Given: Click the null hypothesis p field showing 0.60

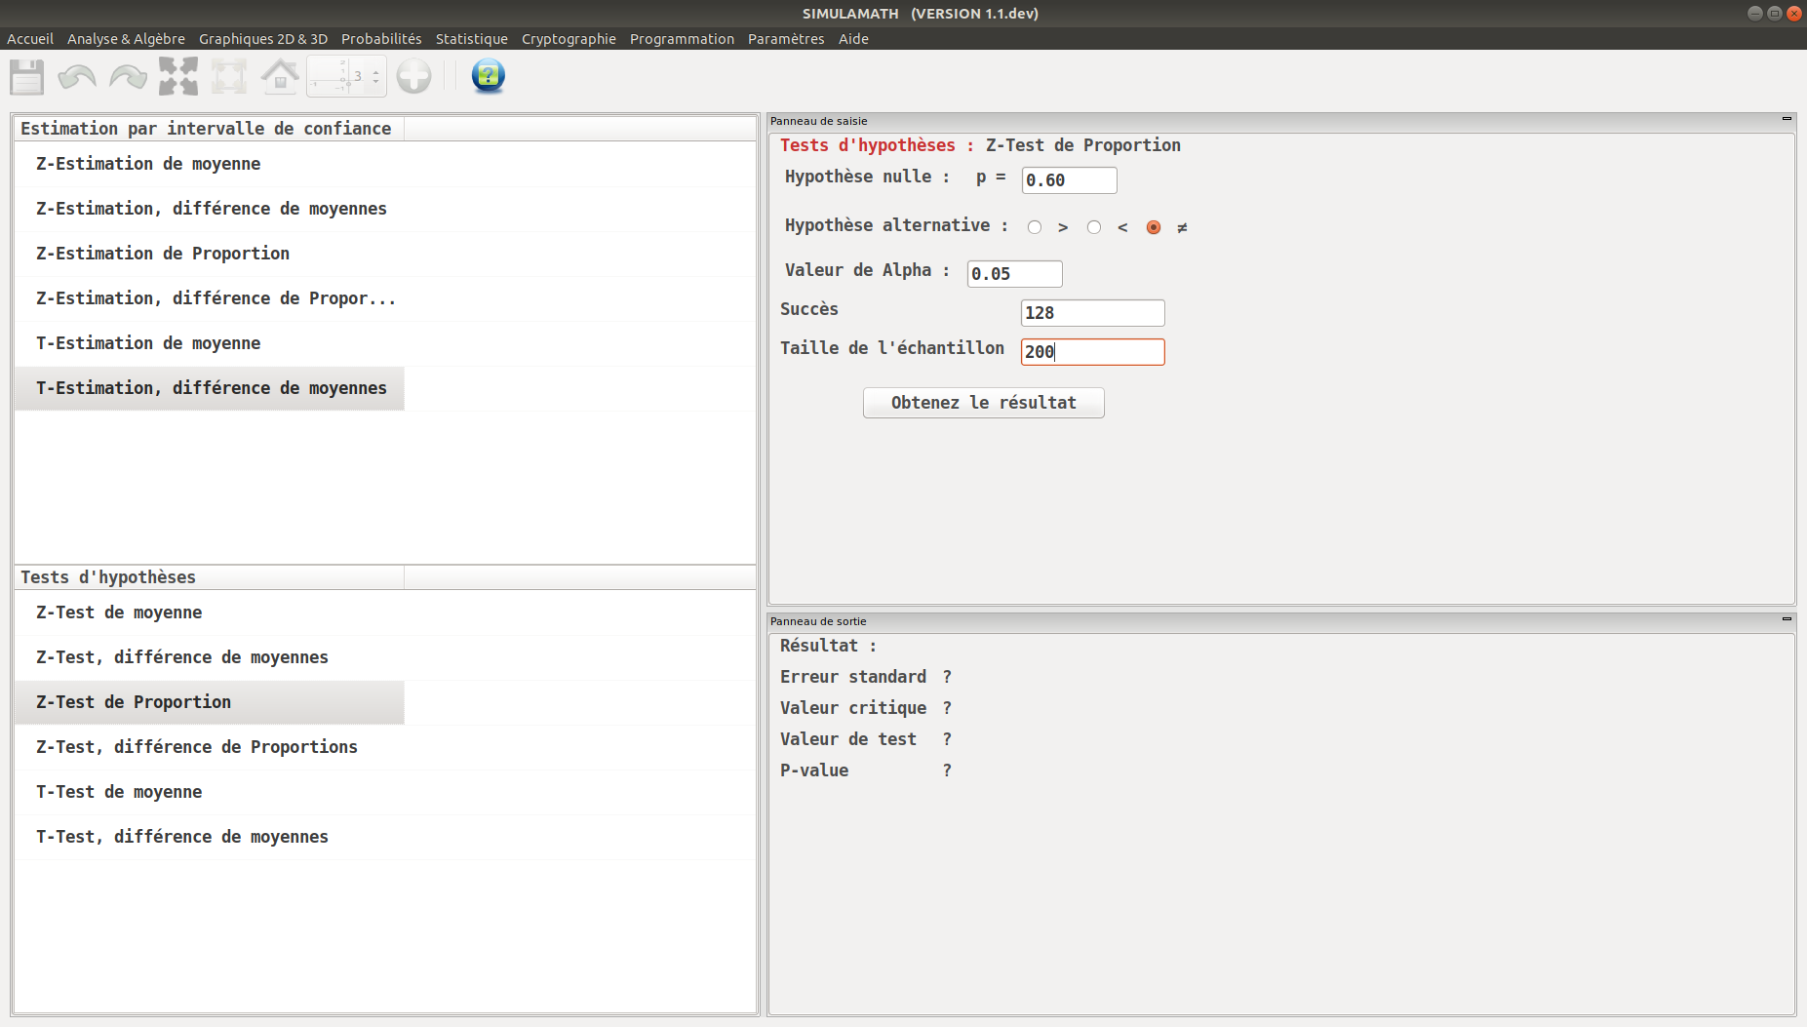Looking at the screenshot, I should click(x=1069, y=180).
